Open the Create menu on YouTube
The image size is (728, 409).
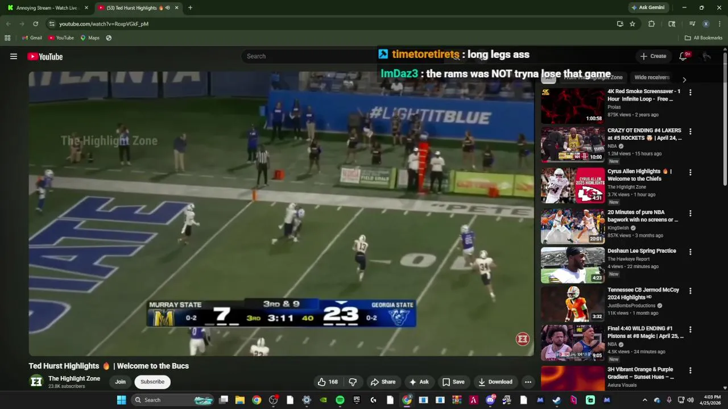tap(653, 56)
